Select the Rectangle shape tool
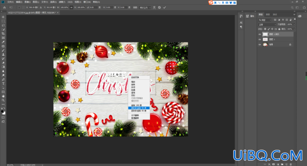This screenshot has width=307, height=166. (3, 92)
